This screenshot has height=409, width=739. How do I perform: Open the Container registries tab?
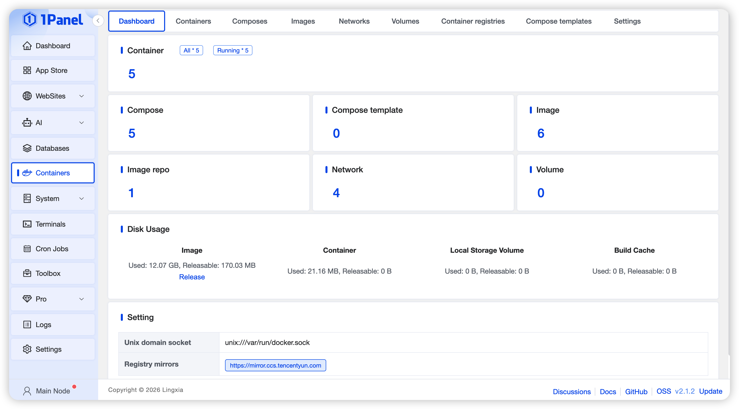pos(473,21)
